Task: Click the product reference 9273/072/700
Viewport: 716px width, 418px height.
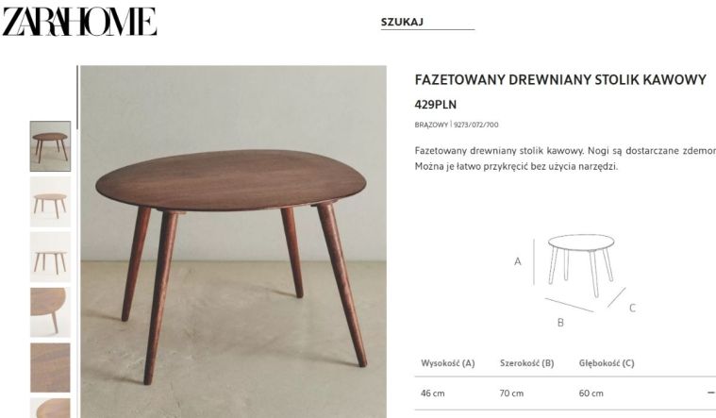Action: 475,125
